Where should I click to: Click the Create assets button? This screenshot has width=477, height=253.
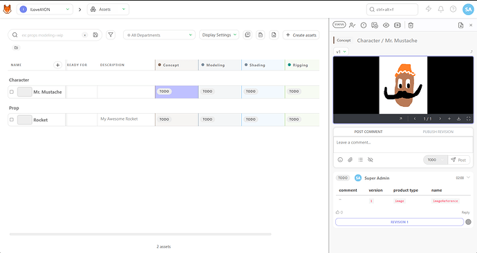(x=301, y=35)
